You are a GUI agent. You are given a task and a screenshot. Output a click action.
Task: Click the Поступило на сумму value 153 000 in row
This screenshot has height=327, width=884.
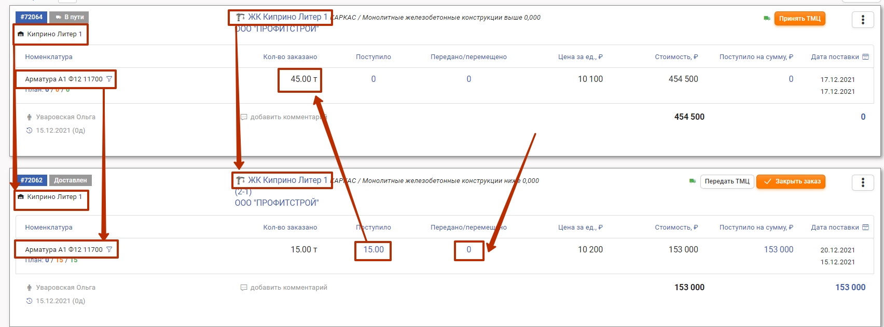pyautogui.click(x=778, y=250)
